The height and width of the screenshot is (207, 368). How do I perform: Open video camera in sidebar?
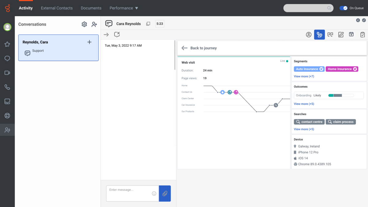[7, 73]
